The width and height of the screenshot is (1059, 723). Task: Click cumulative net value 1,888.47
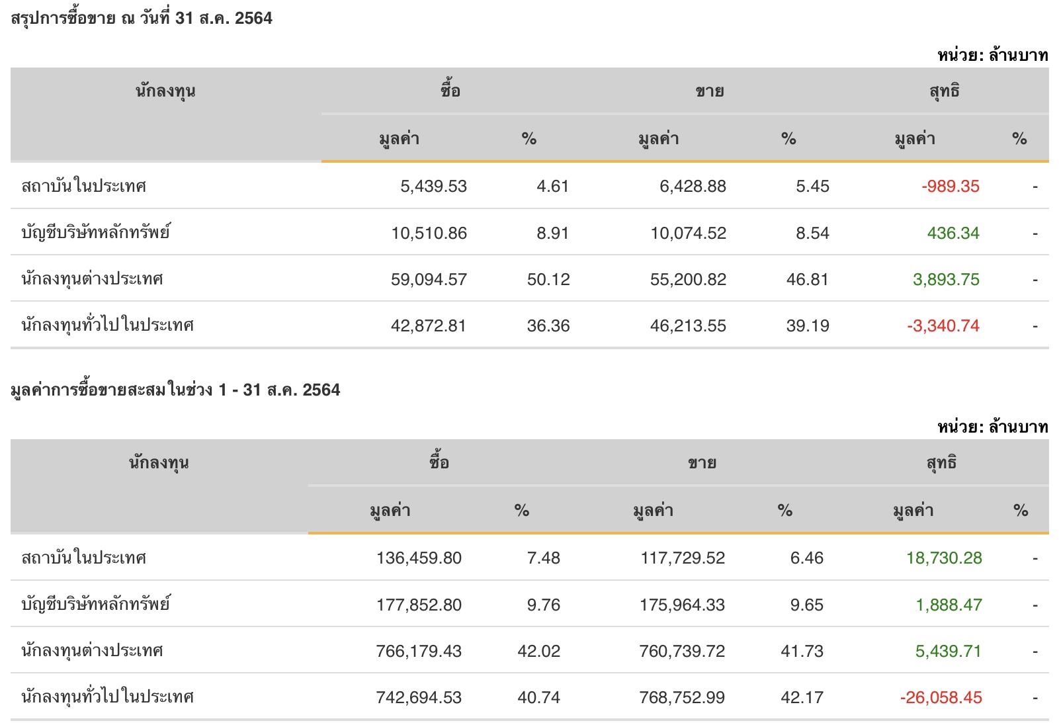tap(949, 605)
